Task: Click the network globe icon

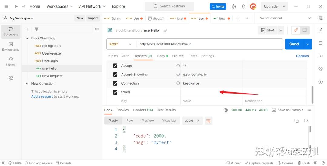Action: 226,110
